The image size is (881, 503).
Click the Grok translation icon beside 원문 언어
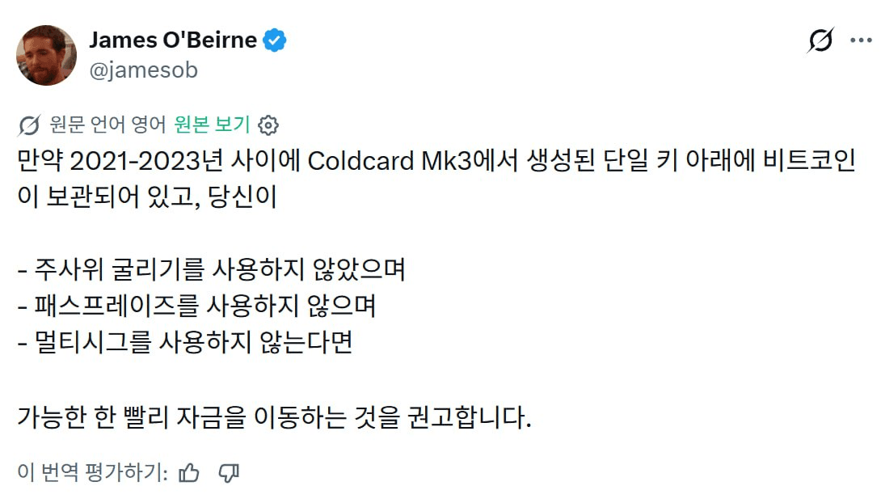(x=28, y=125)
